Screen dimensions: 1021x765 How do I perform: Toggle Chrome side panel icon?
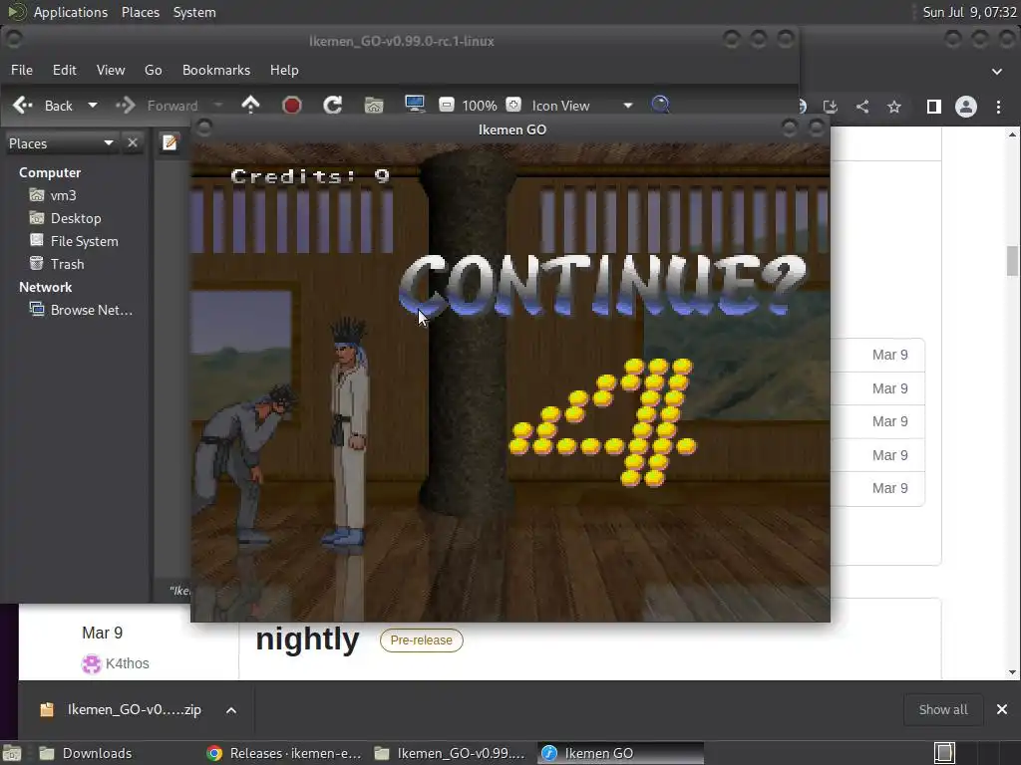point(933,106)
